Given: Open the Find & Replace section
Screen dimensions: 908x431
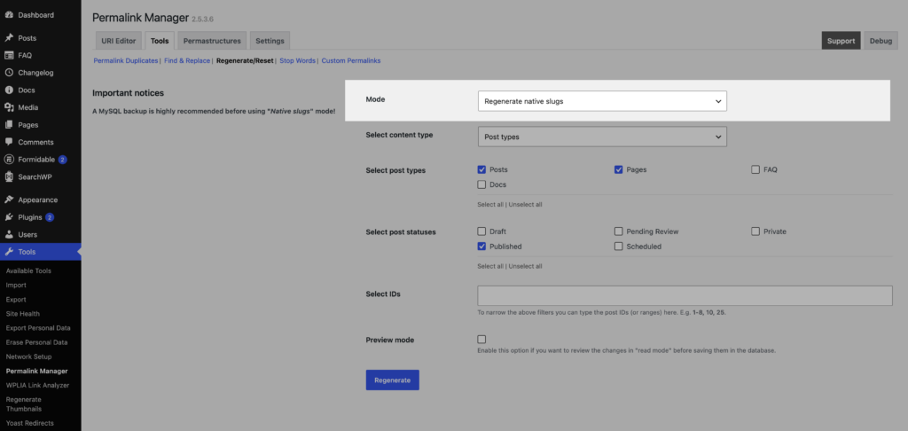Looking at the screenshot, I should [x=187, y=60].
